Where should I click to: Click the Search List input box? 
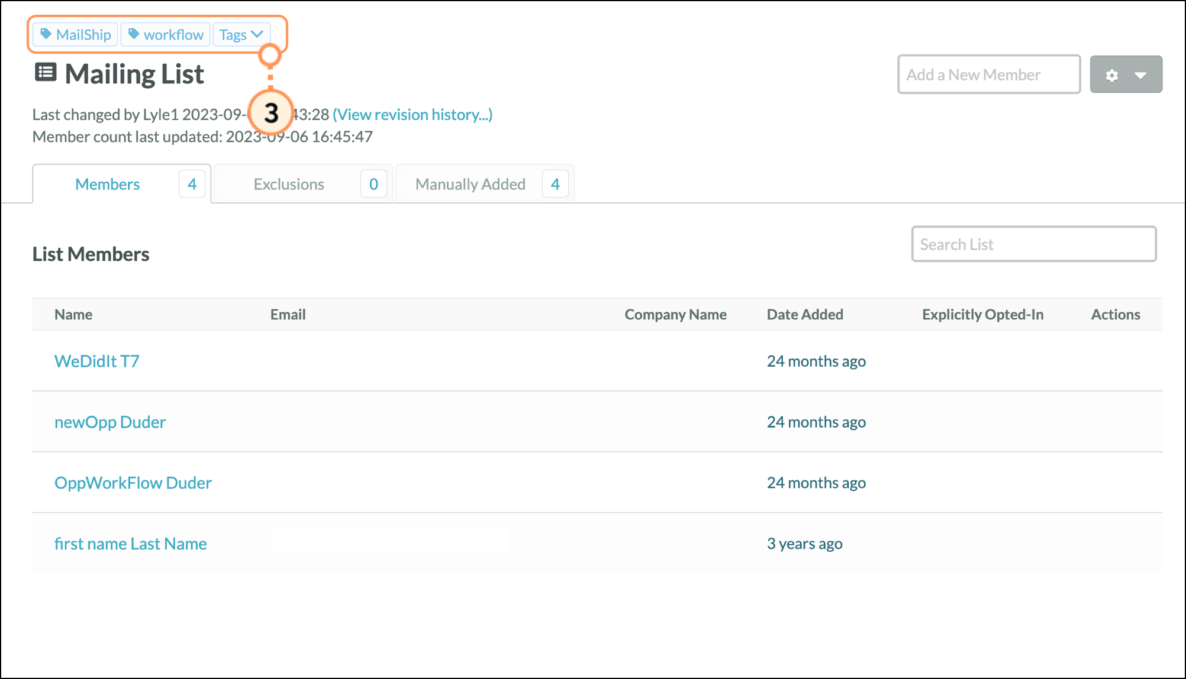pos(1033,244)
